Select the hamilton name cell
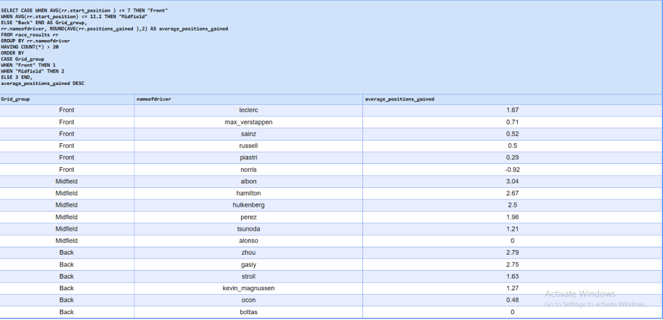663x320 pixels. point(249,193)
